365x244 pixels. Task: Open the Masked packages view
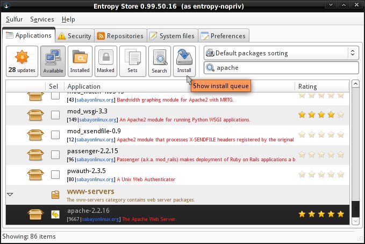point(106,61)
